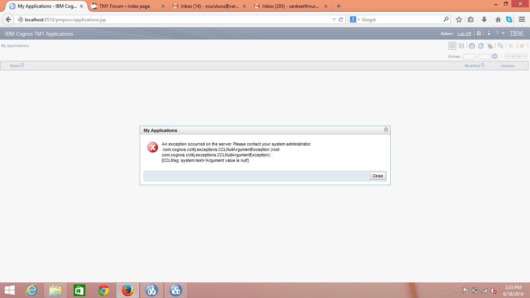Dismiss dialog with the X corner icon

tap(386, 130)
